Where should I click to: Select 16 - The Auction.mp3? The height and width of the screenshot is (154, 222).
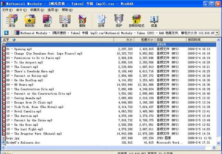click(22, 116)
